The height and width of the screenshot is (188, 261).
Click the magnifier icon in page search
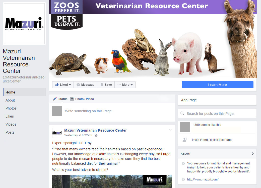182,113
